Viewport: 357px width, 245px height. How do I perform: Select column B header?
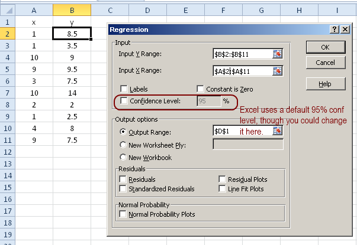click(x=72, y=10)
